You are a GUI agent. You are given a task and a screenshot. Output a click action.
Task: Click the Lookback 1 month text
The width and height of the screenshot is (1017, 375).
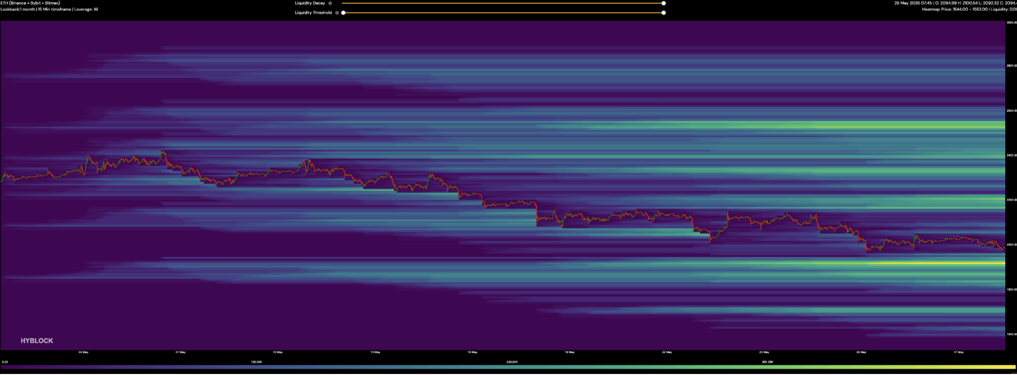[x=17, y=9]
